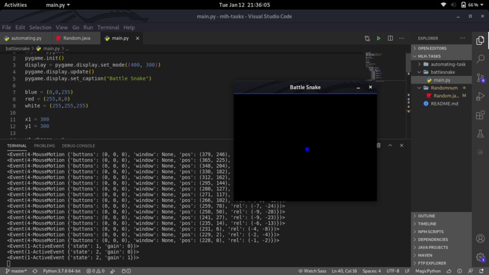Image resolution: width=489 pixels, height=275 pixels.
Task: Kill terminal with trash icon
Action: tap(379, 146)
